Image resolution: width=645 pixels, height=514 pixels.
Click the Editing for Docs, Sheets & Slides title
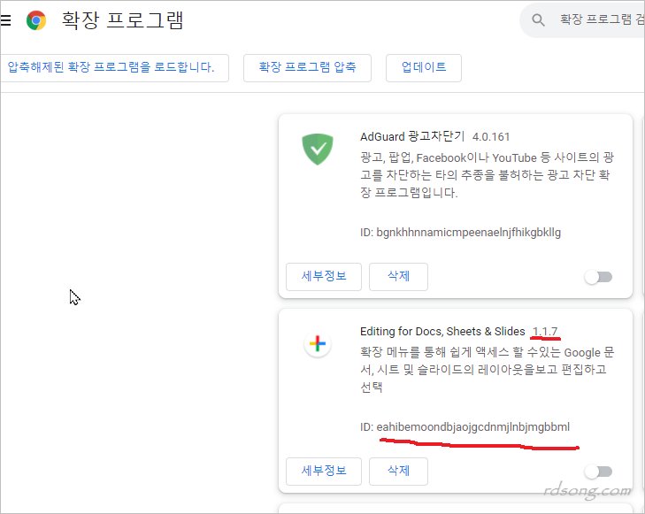442,332
